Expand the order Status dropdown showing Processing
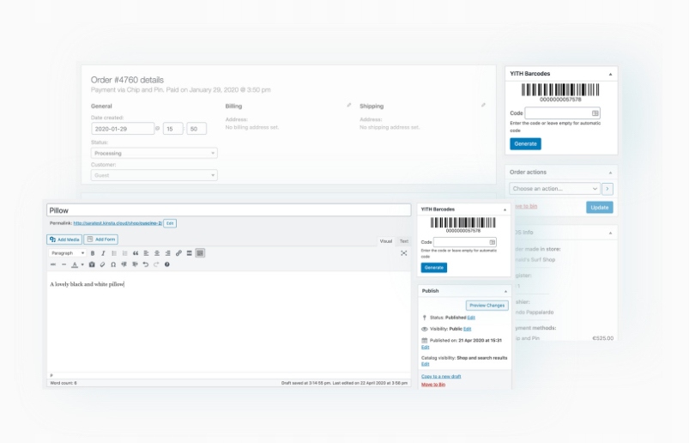Screen dimensions: 689x443 pyautogui.click(x=154, y=153)
